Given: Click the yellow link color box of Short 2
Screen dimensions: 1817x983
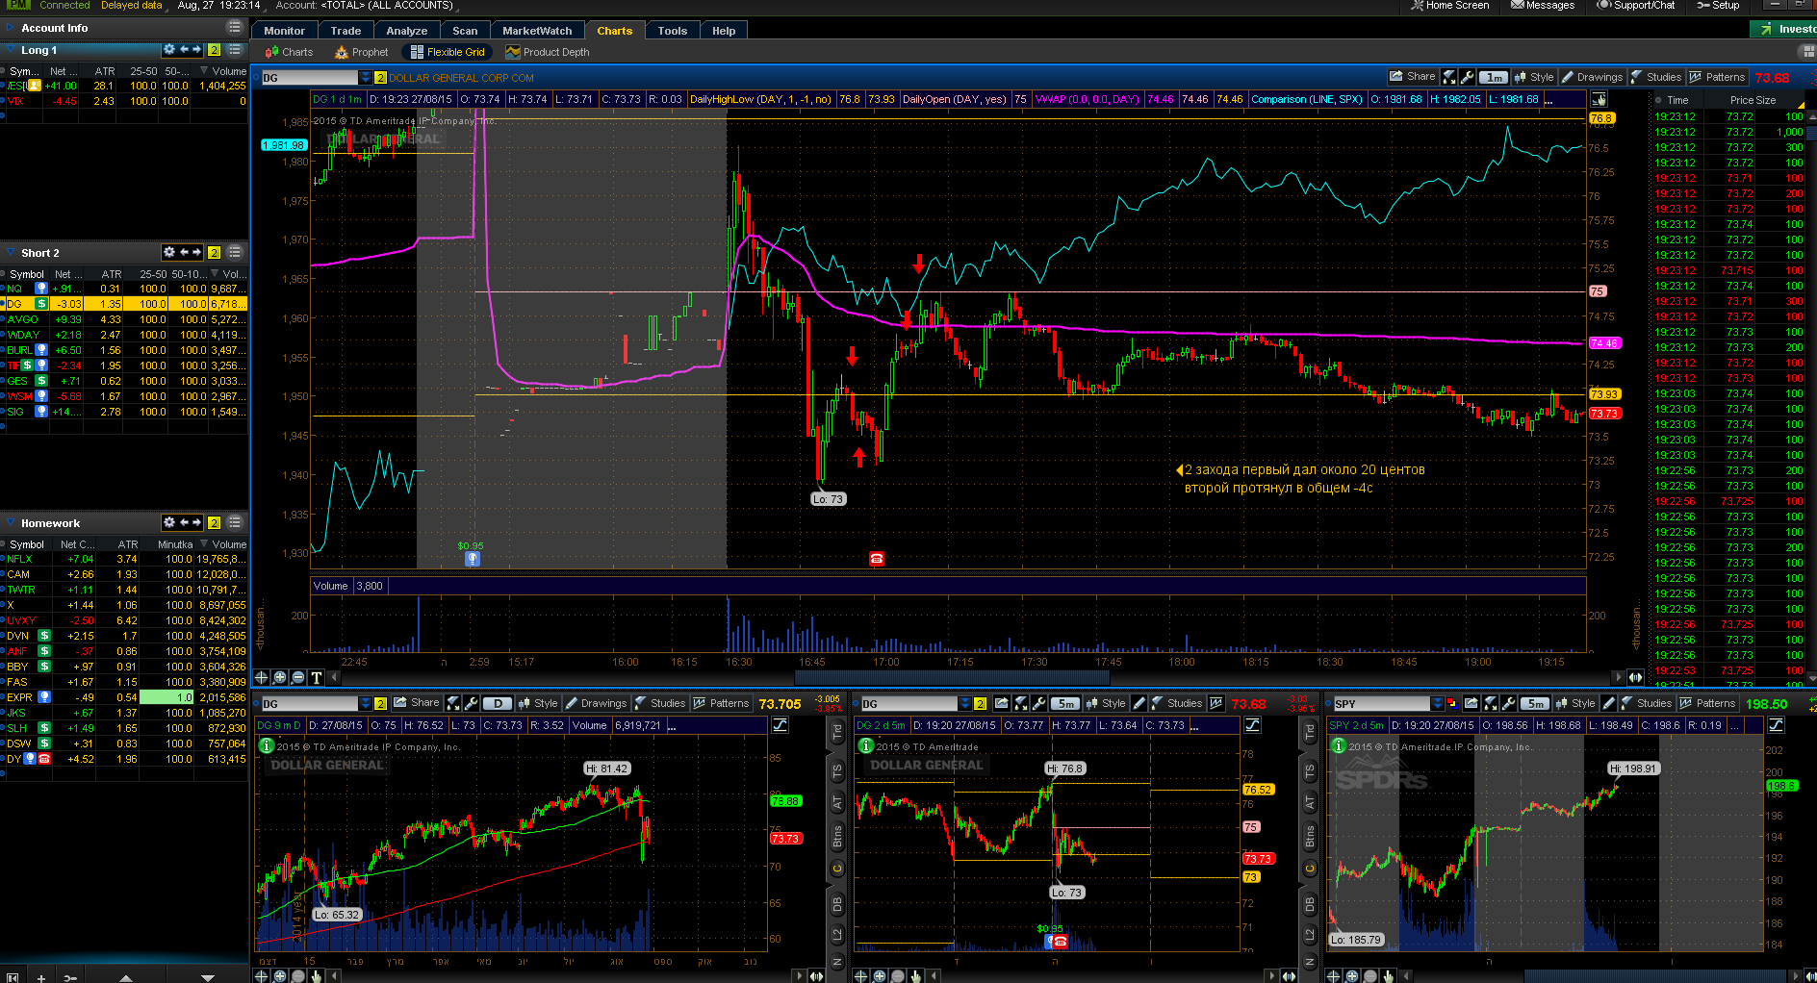Looking at the screenshot, I should (214, 253).
